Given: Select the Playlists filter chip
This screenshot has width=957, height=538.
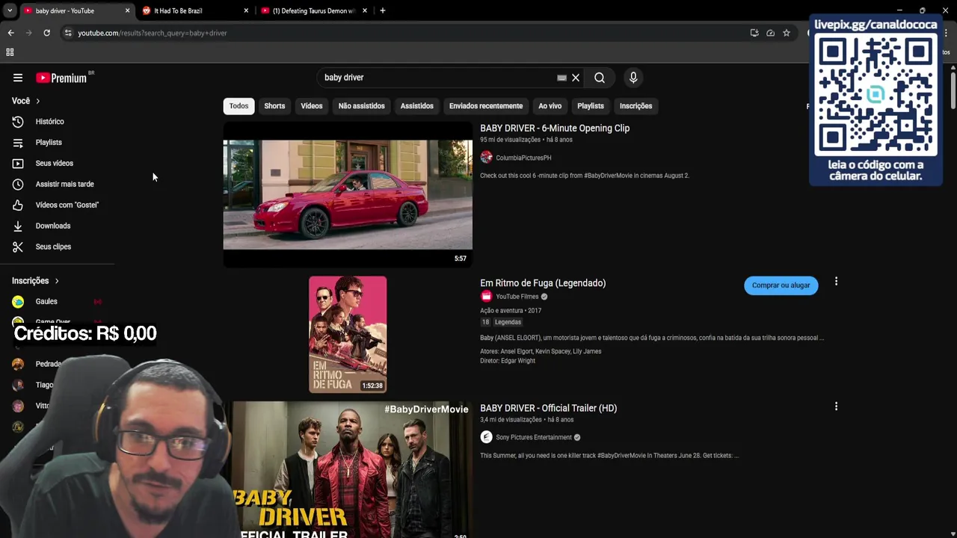Looking at the screenshot, I should coord(591,106).
